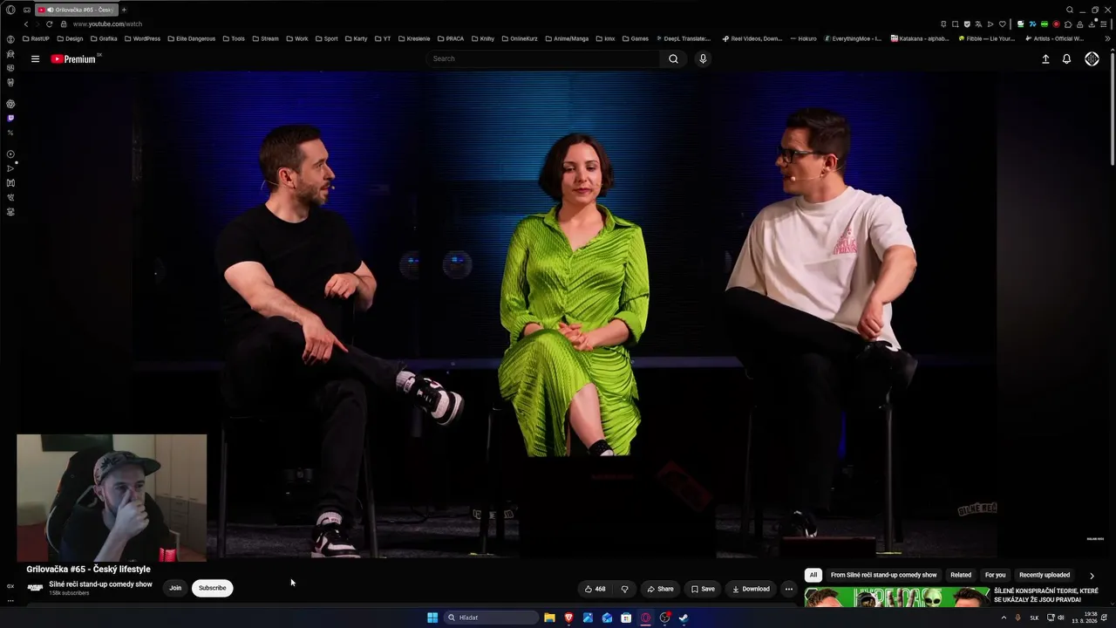Open the Design bookmarks folder
Screen dimensions: 1116x628
70,38
